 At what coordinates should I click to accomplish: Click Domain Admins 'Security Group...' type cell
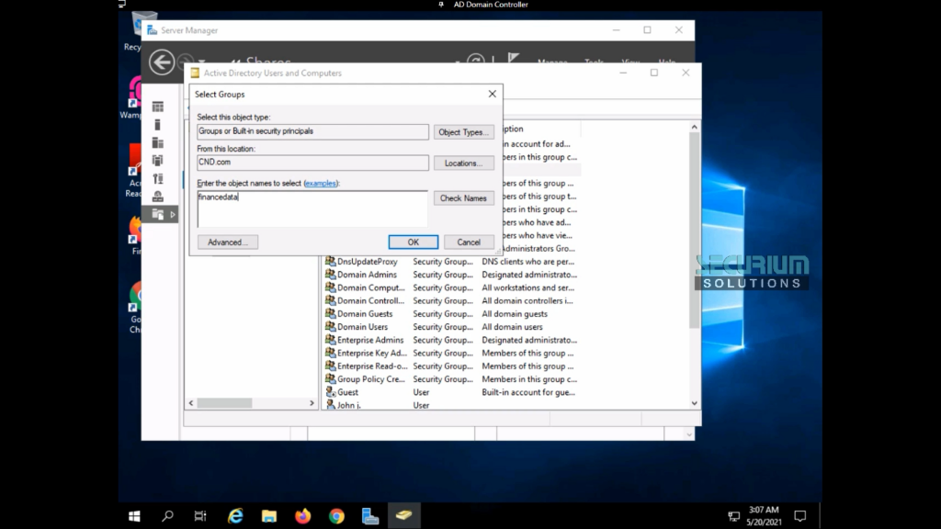443,275
